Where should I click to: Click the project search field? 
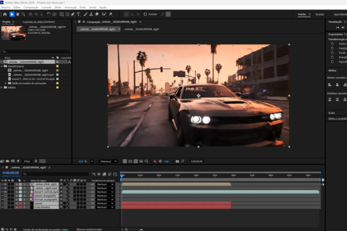[34, 52]
